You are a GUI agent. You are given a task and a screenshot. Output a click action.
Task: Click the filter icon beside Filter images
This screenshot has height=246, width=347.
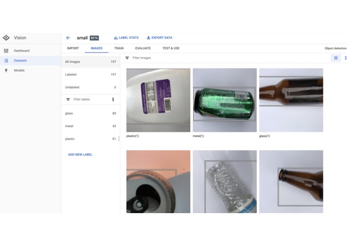tap(127, 58)
